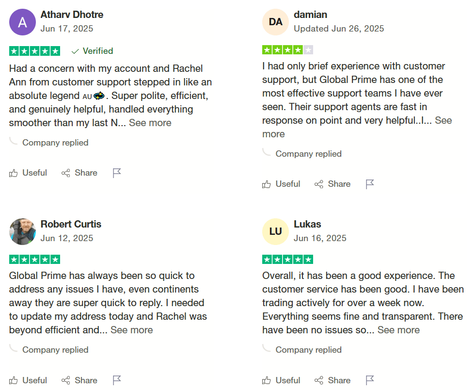Open the Lukas reviewer name link
The height and width of the screenshot is (392, 475).
point(307,224)
